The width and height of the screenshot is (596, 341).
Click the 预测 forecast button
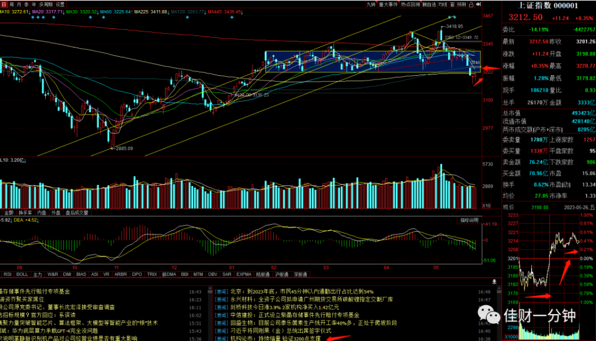[x=462, y=4]
